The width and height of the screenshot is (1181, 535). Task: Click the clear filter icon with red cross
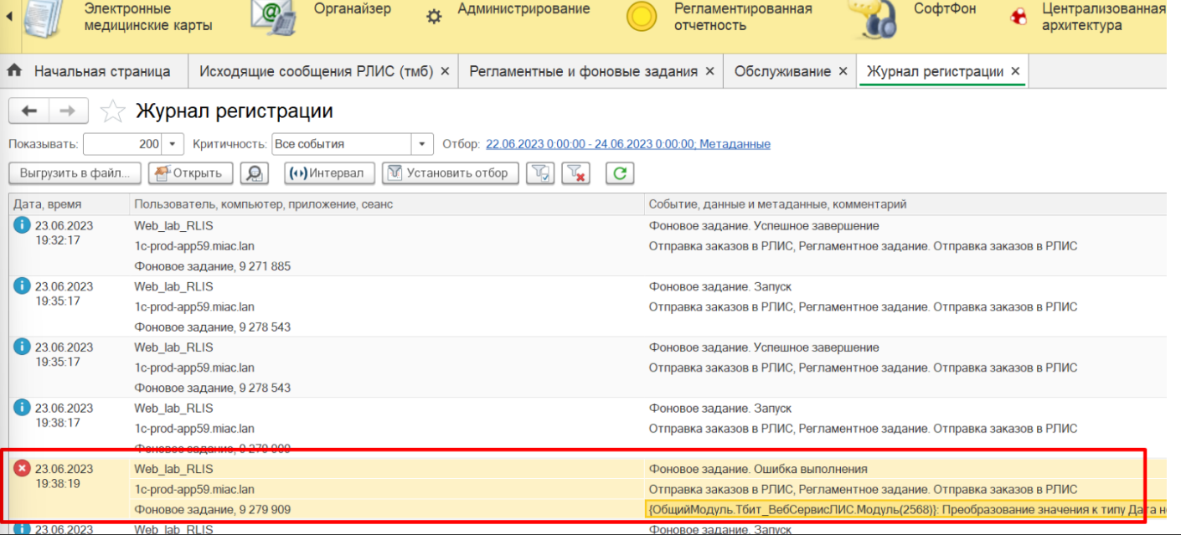[575, 173]
